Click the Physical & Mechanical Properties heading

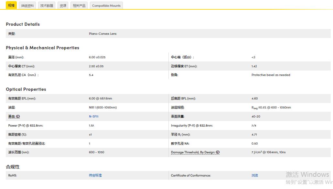coord(42,48)
